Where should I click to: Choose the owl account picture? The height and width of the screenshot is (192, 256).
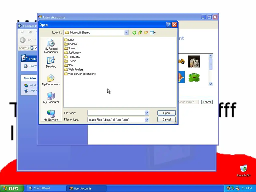click(194, 61)
